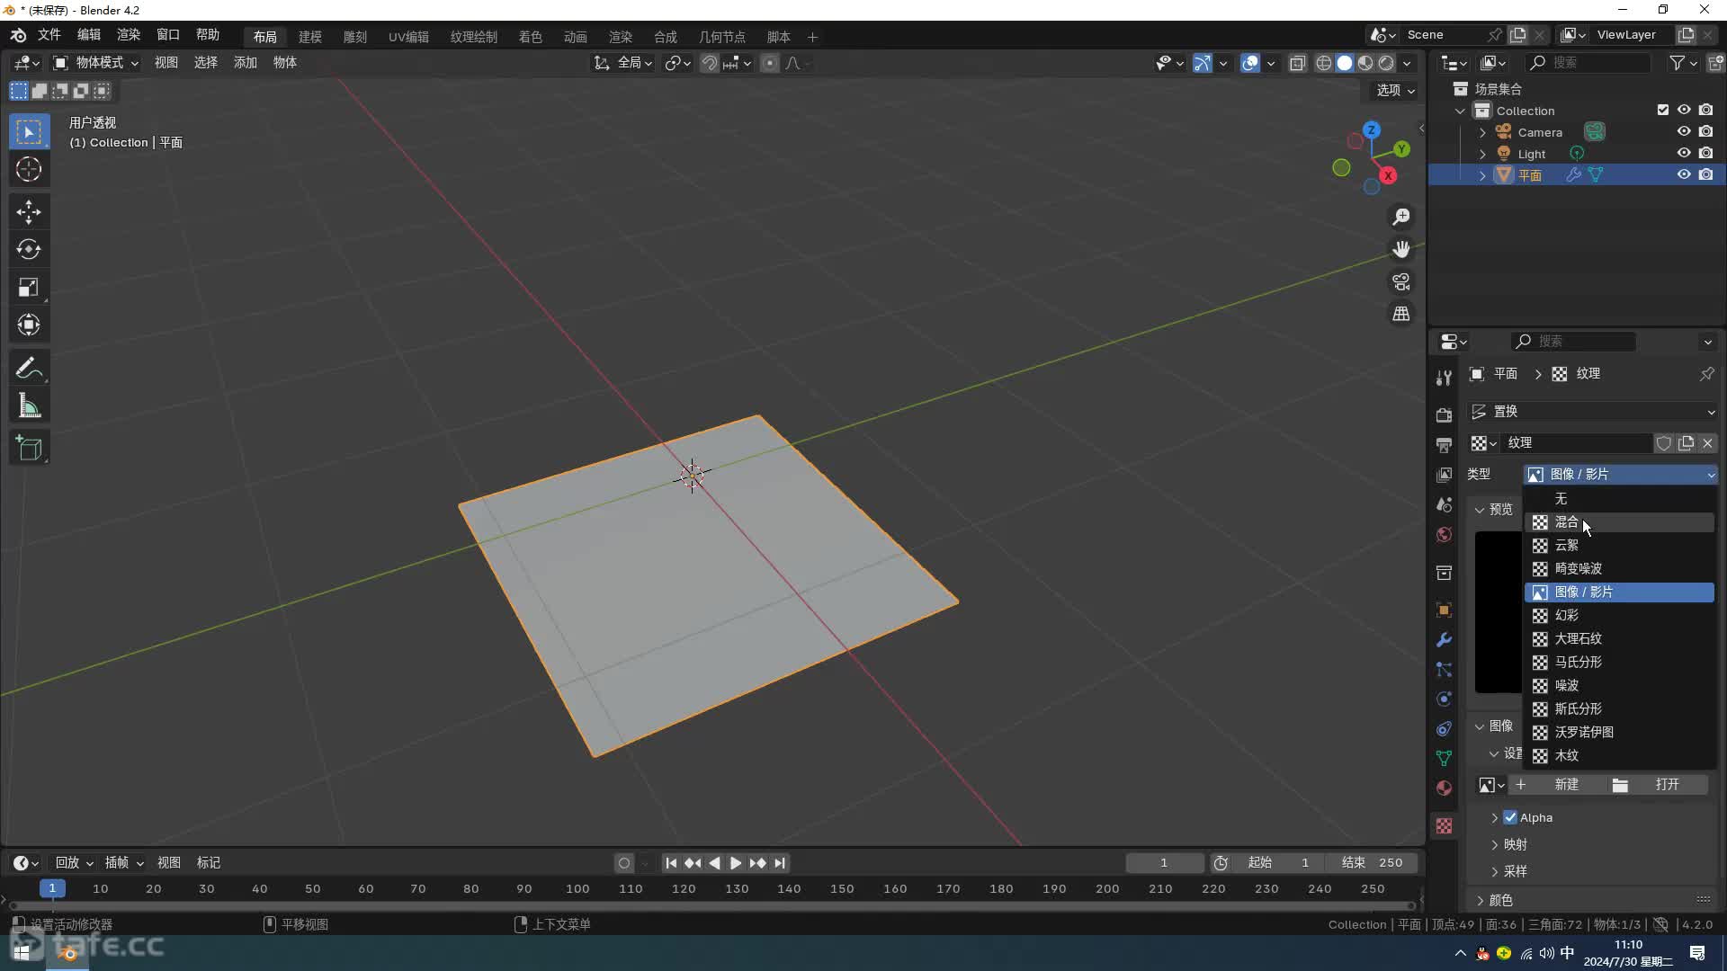Switch to the 建模 workspace tab
This screenshot has width=1727, height=971.
point(310,37)
